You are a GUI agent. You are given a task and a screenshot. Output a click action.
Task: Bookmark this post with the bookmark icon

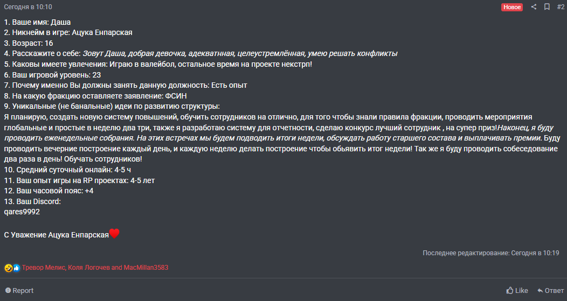[x=547, y=7]
